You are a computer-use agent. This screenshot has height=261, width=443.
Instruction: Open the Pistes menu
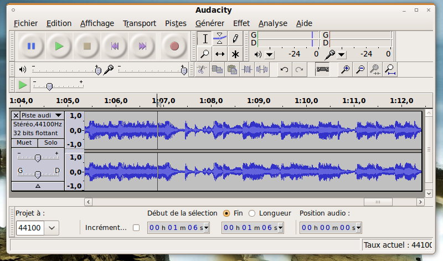click(x=176, y=23)
